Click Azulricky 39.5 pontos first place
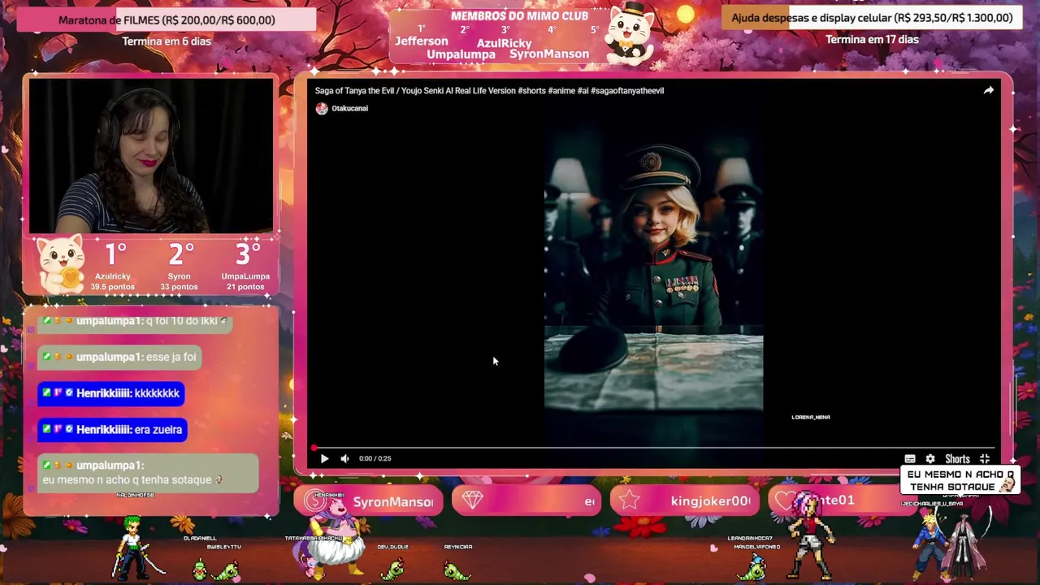 tap(113, 266)
